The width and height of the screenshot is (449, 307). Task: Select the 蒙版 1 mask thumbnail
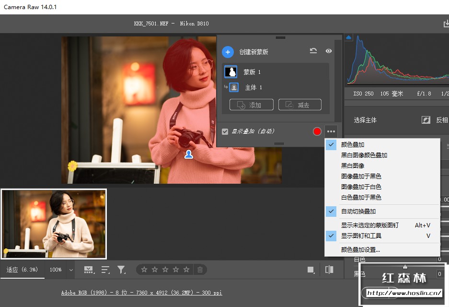(230, 71)
